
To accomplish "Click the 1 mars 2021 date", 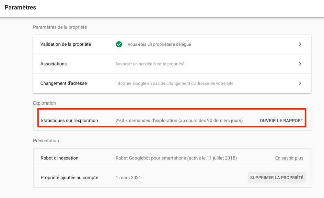I will click(x=128, y=178).
